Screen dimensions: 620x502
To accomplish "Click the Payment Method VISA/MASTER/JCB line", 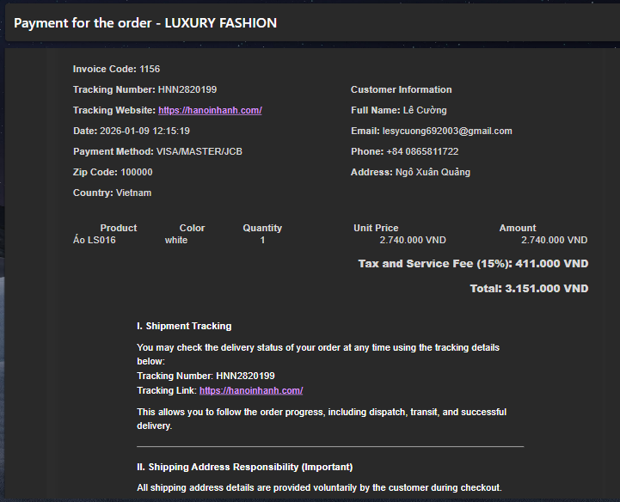I will [x=157, y=151].
